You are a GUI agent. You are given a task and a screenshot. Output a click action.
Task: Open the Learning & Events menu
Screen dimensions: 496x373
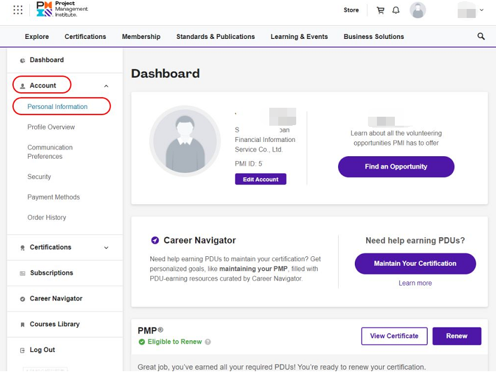pos(299,37)
